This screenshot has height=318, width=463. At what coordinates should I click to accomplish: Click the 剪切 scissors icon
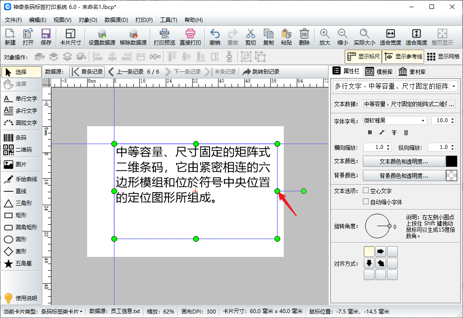[x=250, y=37]
